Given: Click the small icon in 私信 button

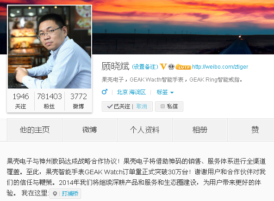Looking at the screenshot, I should [162, 106].
